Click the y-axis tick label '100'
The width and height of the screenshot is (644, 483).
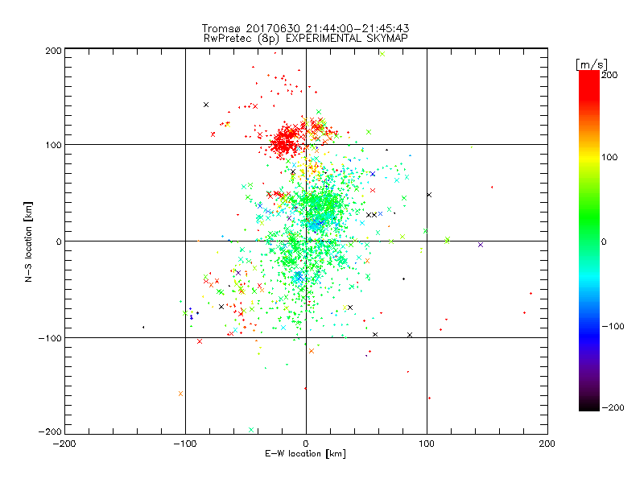(x=53, y=145)
